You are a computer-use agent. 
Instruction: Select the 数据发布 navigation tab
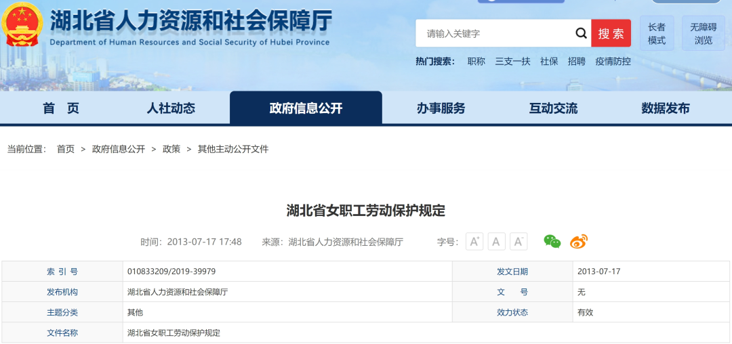(x=666, y=108)
